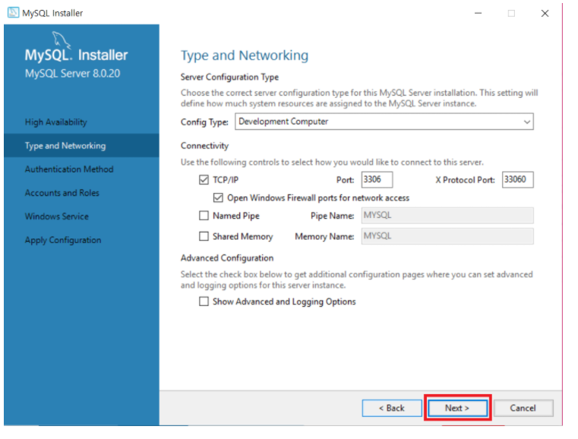Minimize the MySQL Installer window
This screenshot has width=578, height=439.
[478, 13]
